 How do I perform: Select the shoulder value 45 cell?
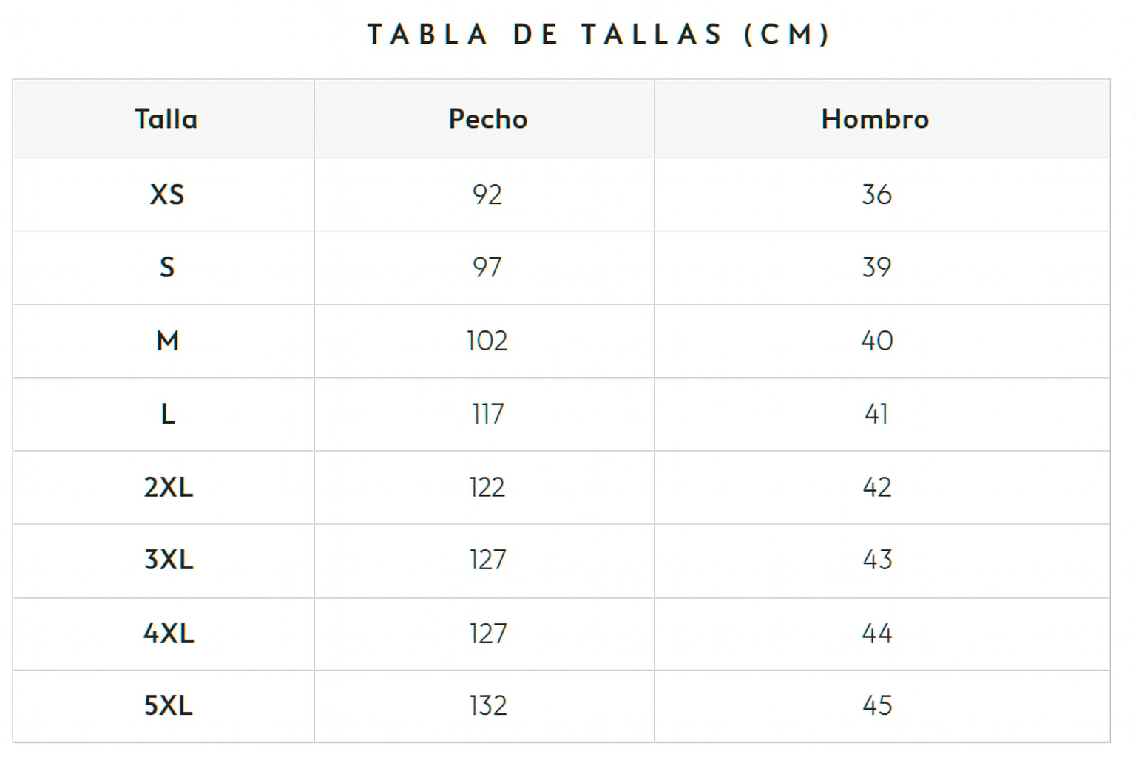tap(877, 705)
